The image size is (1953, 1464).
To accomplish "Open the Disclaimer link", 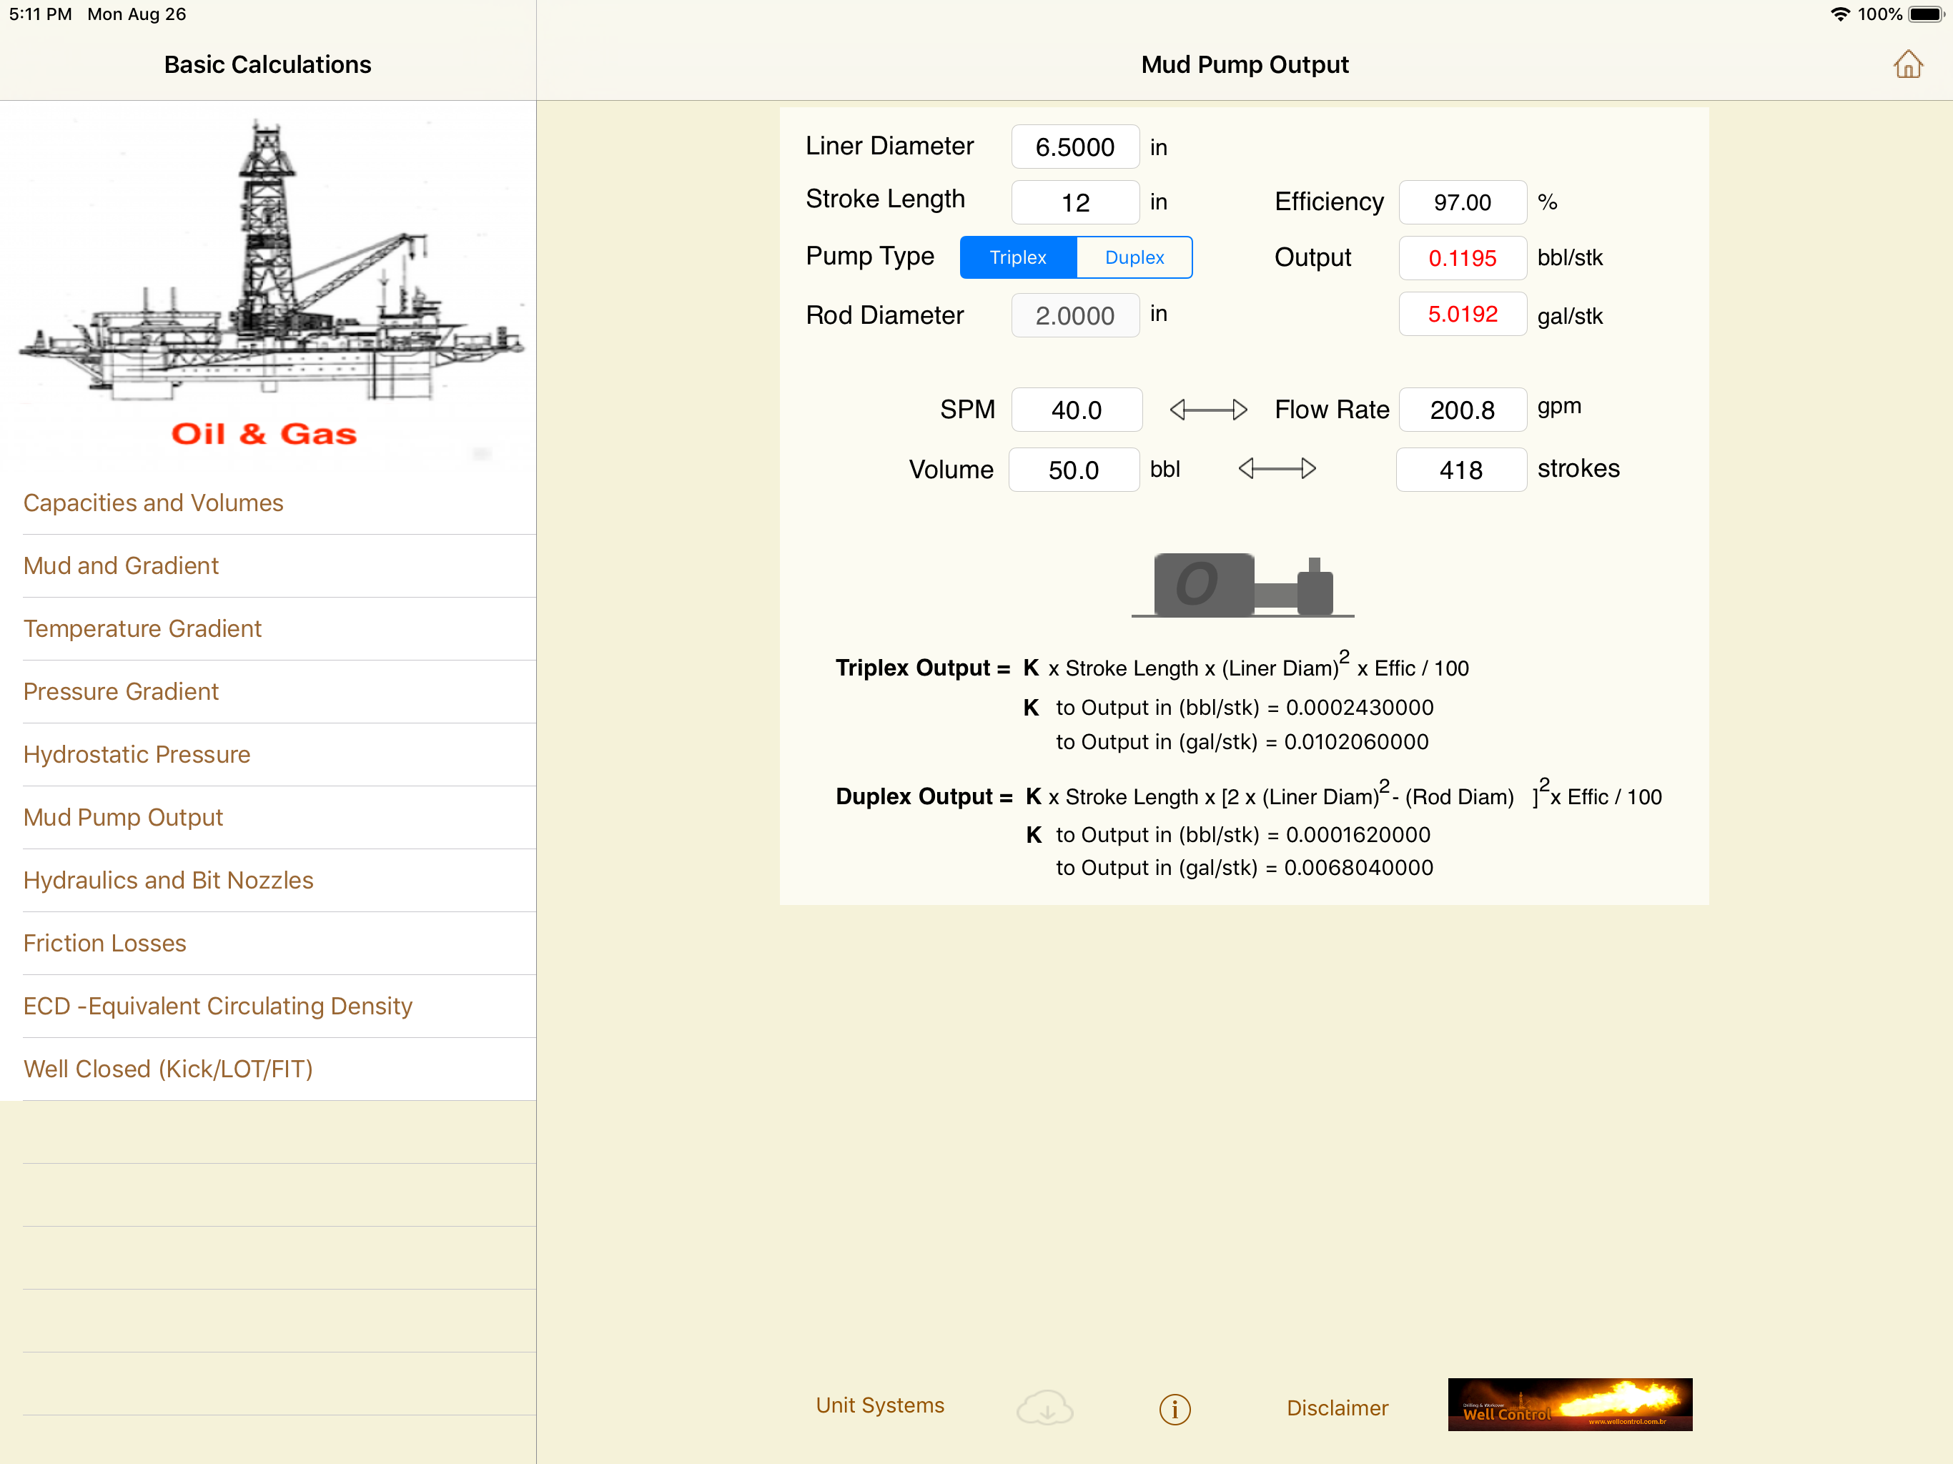I will [x=1337, y=1408].
